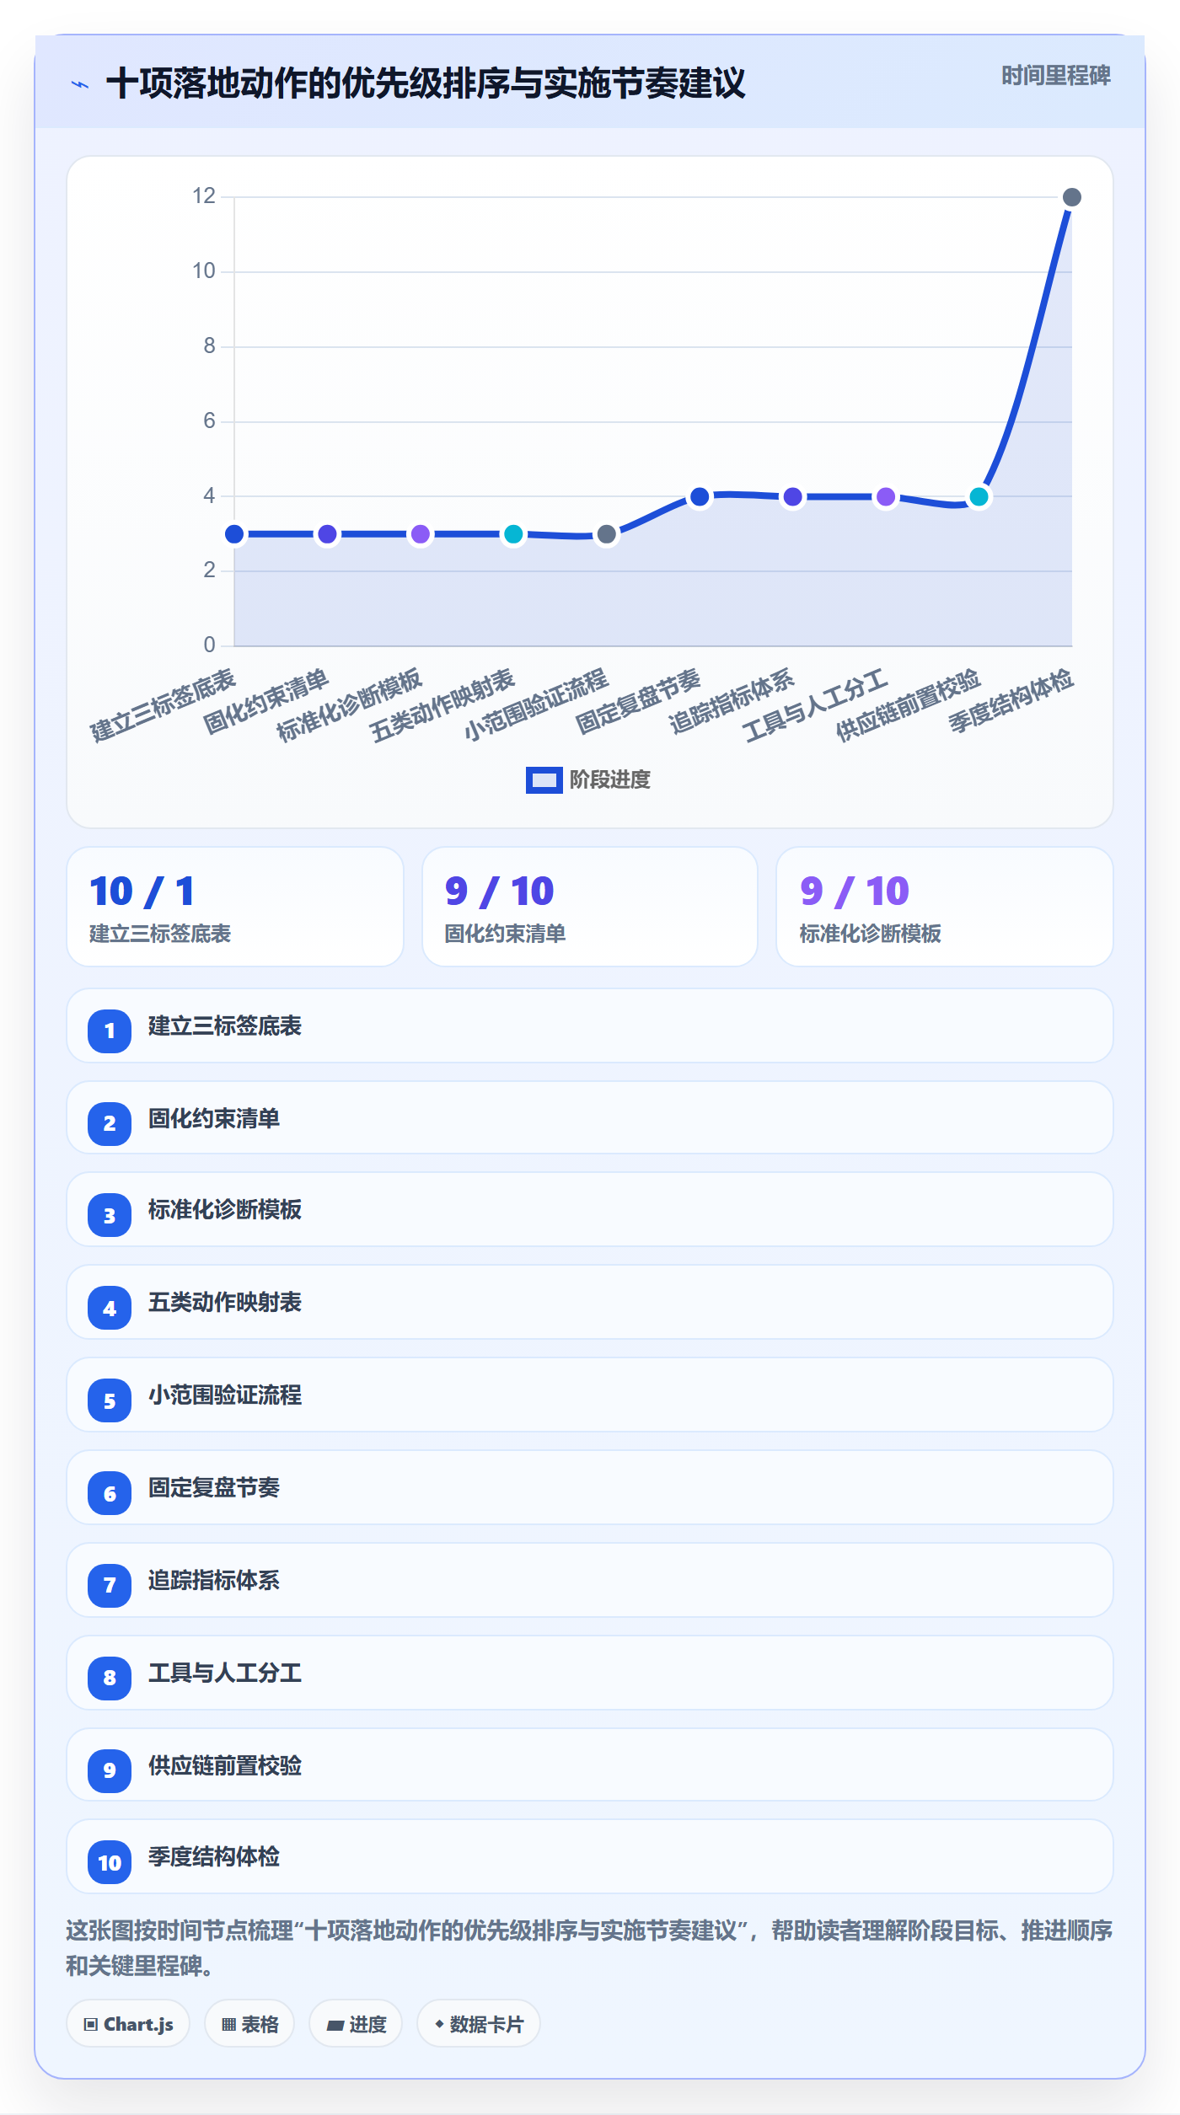The width and height of the screenshot is (1180, 2115).
Task: Click the chart point above 五类动作映射表
Action: click(513, 534)
